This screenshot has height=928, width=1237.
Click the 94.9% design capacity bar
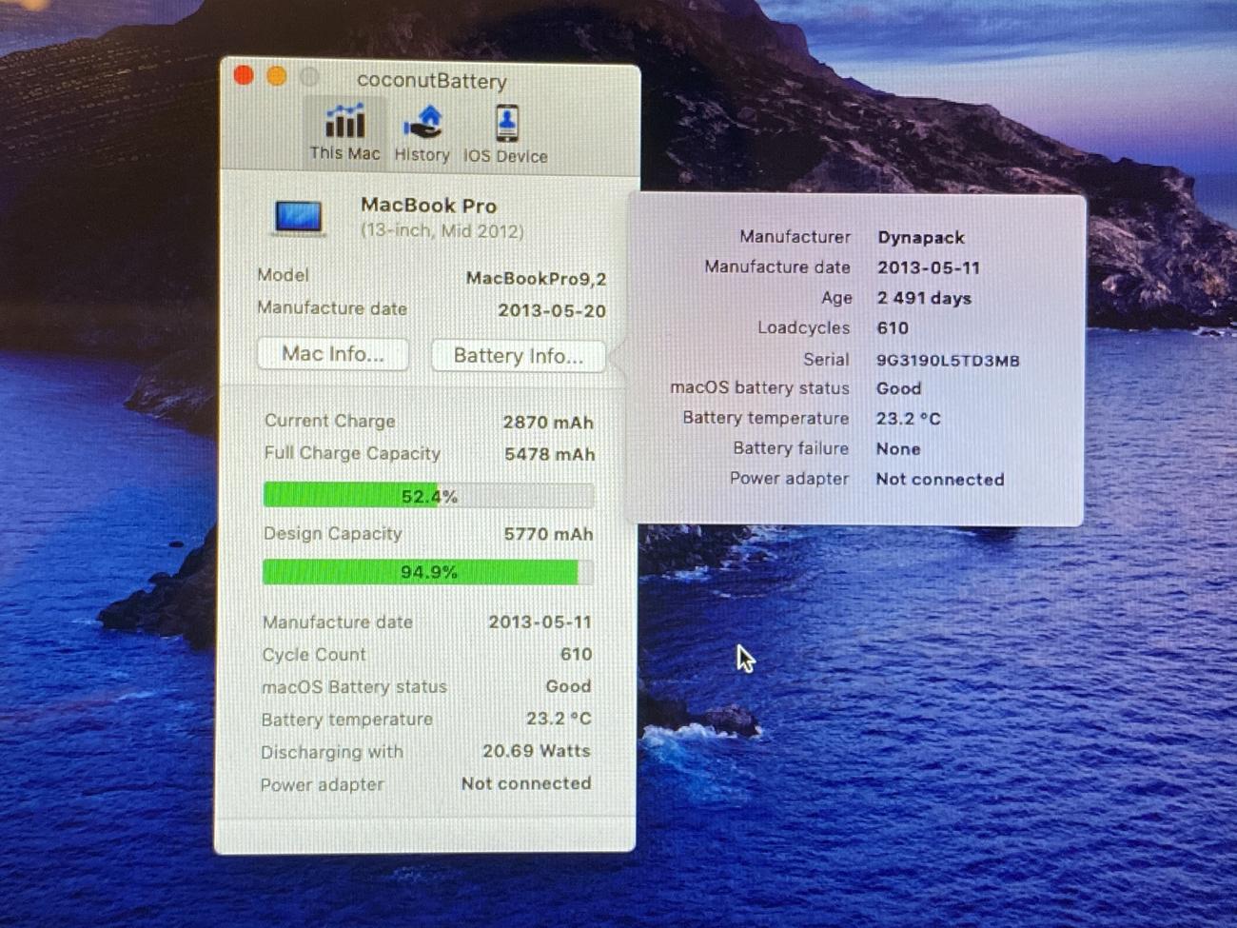pyautogui.click(x=428, y=572)
